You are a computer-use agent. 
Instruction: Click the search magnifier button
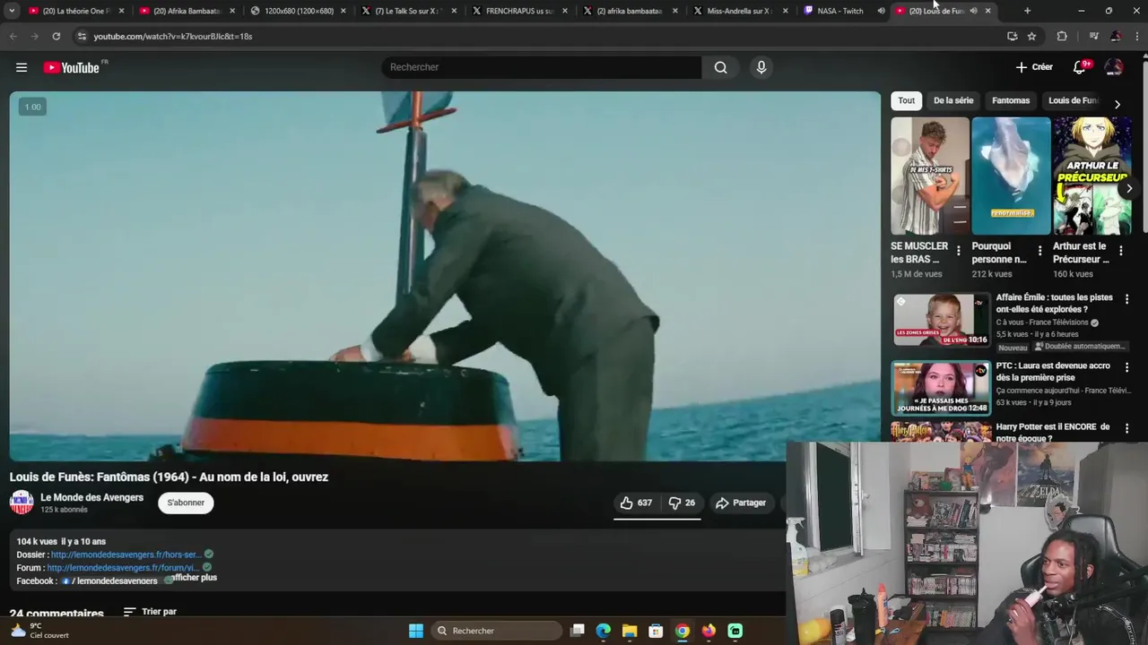[x=720, y=67]
